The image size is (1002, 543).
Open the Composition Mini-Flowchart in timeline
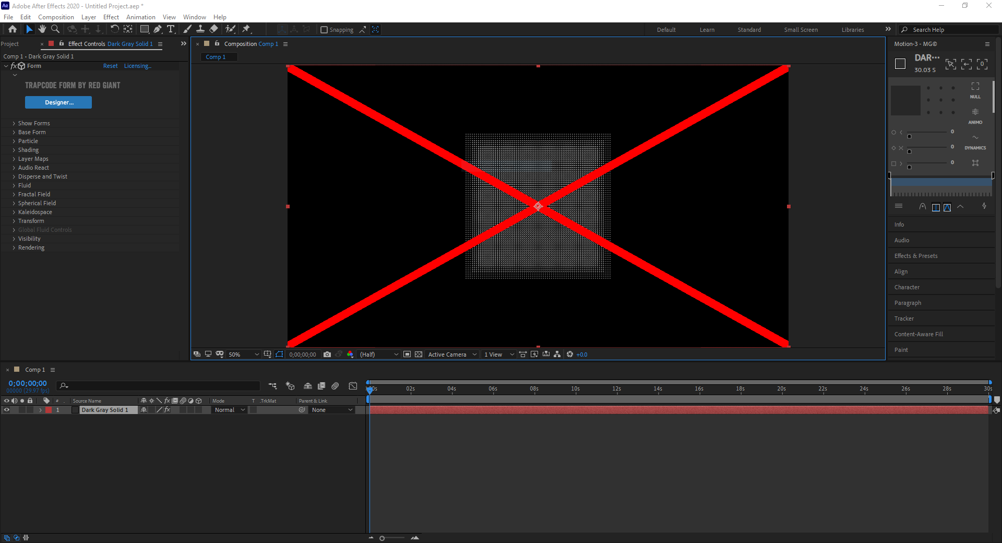click(x=272, y=386)
